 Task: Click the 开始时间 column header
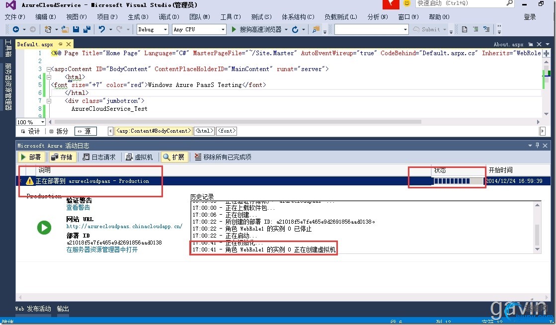coord(500,170)
